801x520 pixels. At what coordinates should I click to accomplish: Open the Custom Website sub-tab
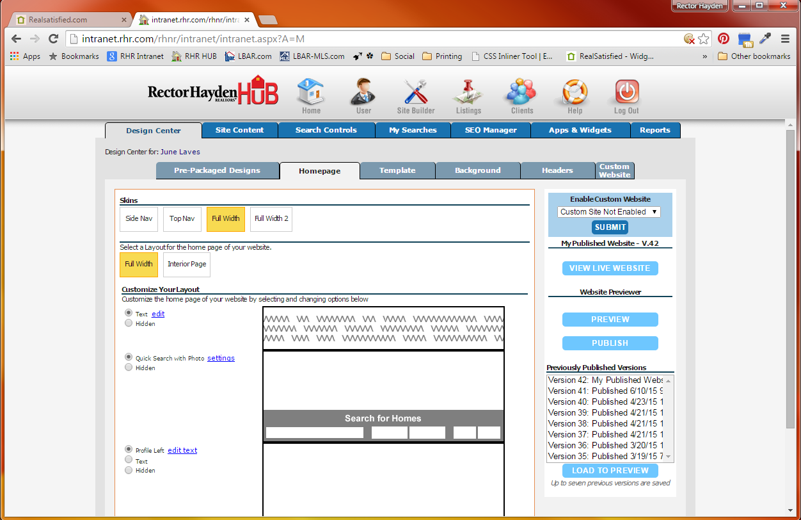click(x=615, y=170)
